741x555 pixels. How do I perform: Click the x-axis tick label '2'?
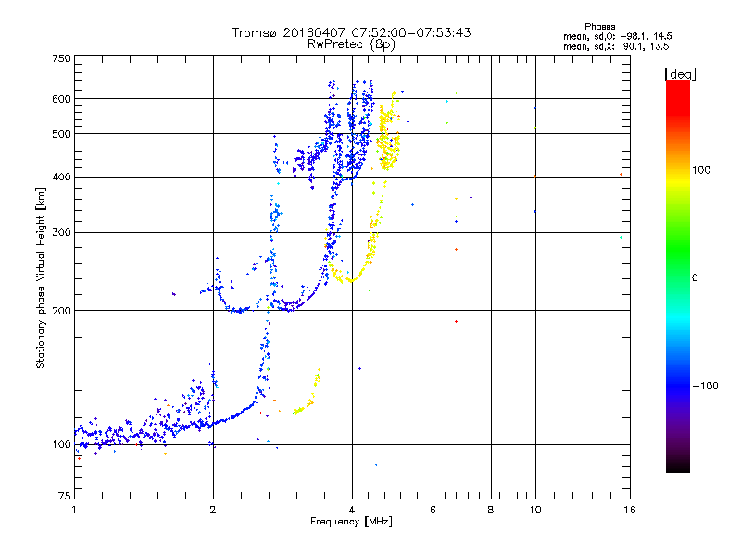(213, 510)
